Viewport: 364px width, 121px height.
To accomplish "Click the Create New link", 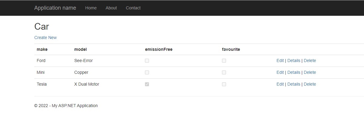I will click(x=45, y=38).
